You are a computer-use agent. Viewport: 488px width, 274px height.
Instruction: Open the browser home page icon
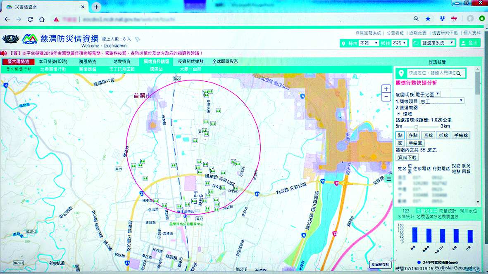coord(42,19)
